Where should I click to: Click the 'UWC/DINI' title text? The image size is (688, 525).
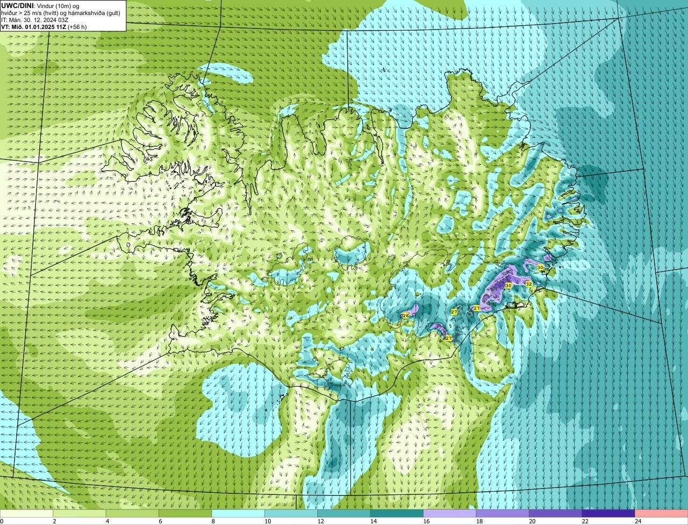17,6
